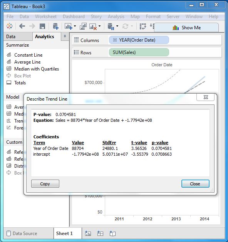Image resolution: width=228 pixels, height=242 pixels.
Task: Click the Close button in dialog
Action: [195, 184]
